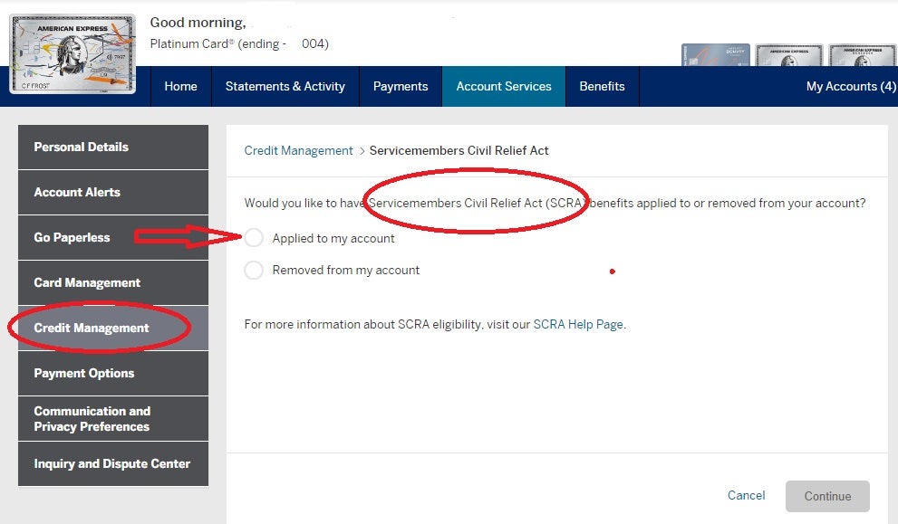Viewport: 898px width, 524px height.
Task: Open Inquiry and Dispute Center
Action: tap(113, 464)
